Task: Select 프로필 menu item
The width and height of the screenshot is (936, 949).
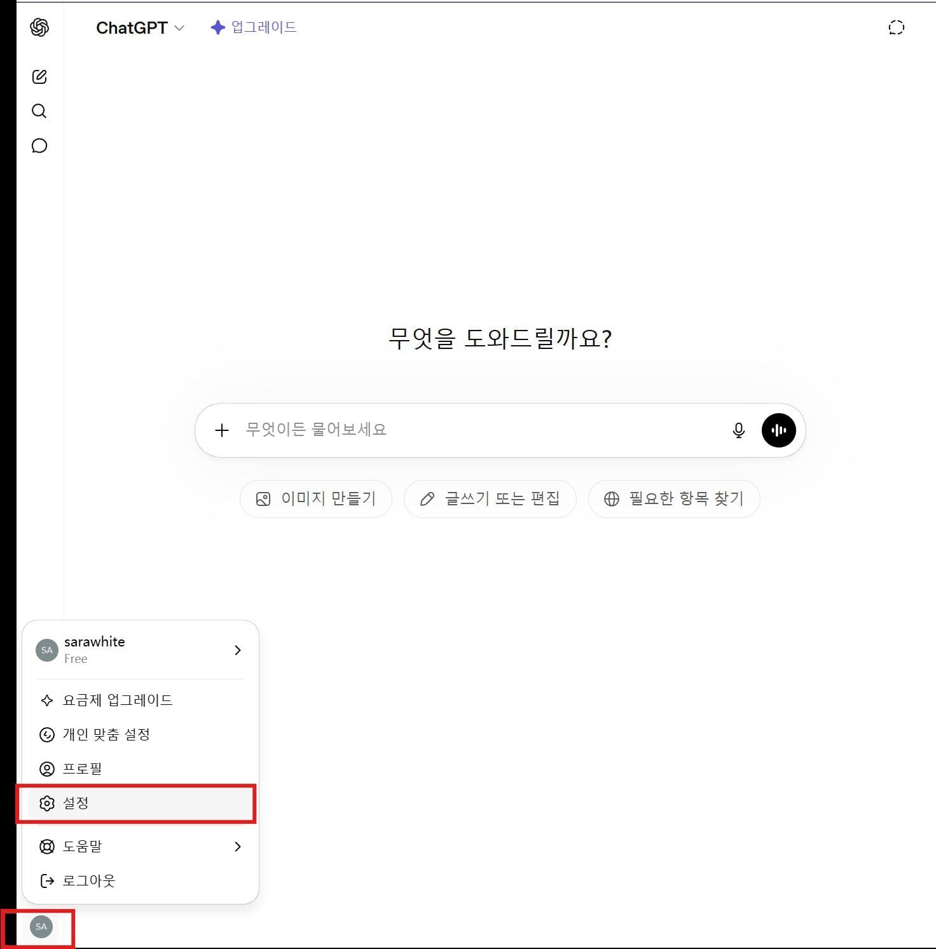Action: click(140, 769)
